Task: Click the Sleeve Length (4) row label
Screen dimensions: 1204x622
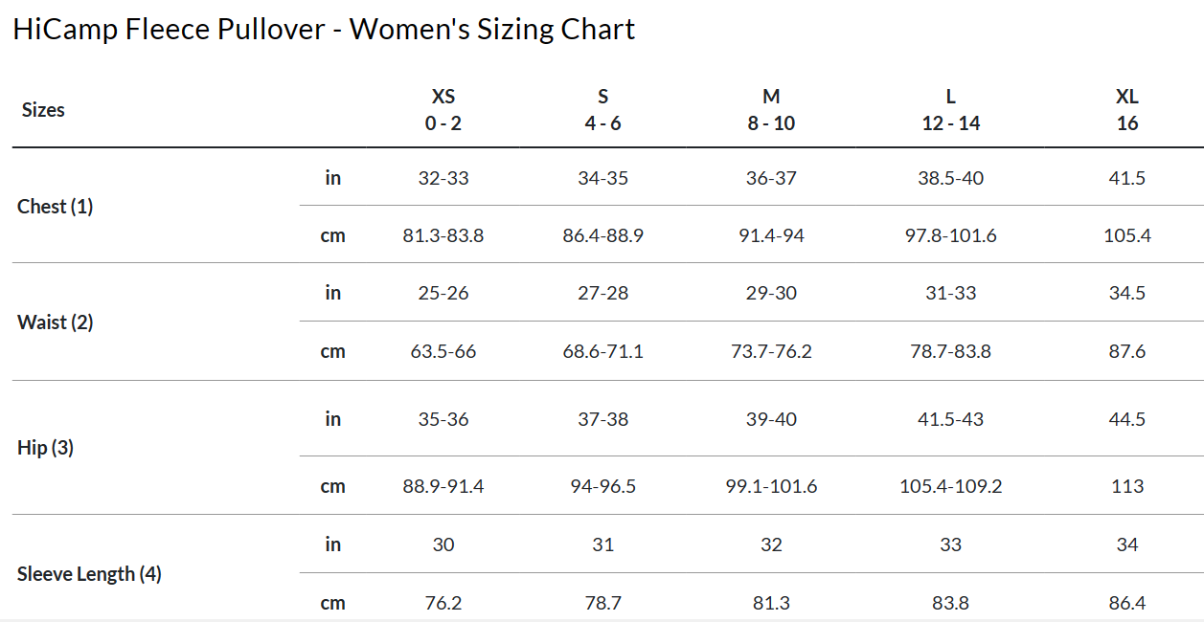Action: [x=89, y=574]
